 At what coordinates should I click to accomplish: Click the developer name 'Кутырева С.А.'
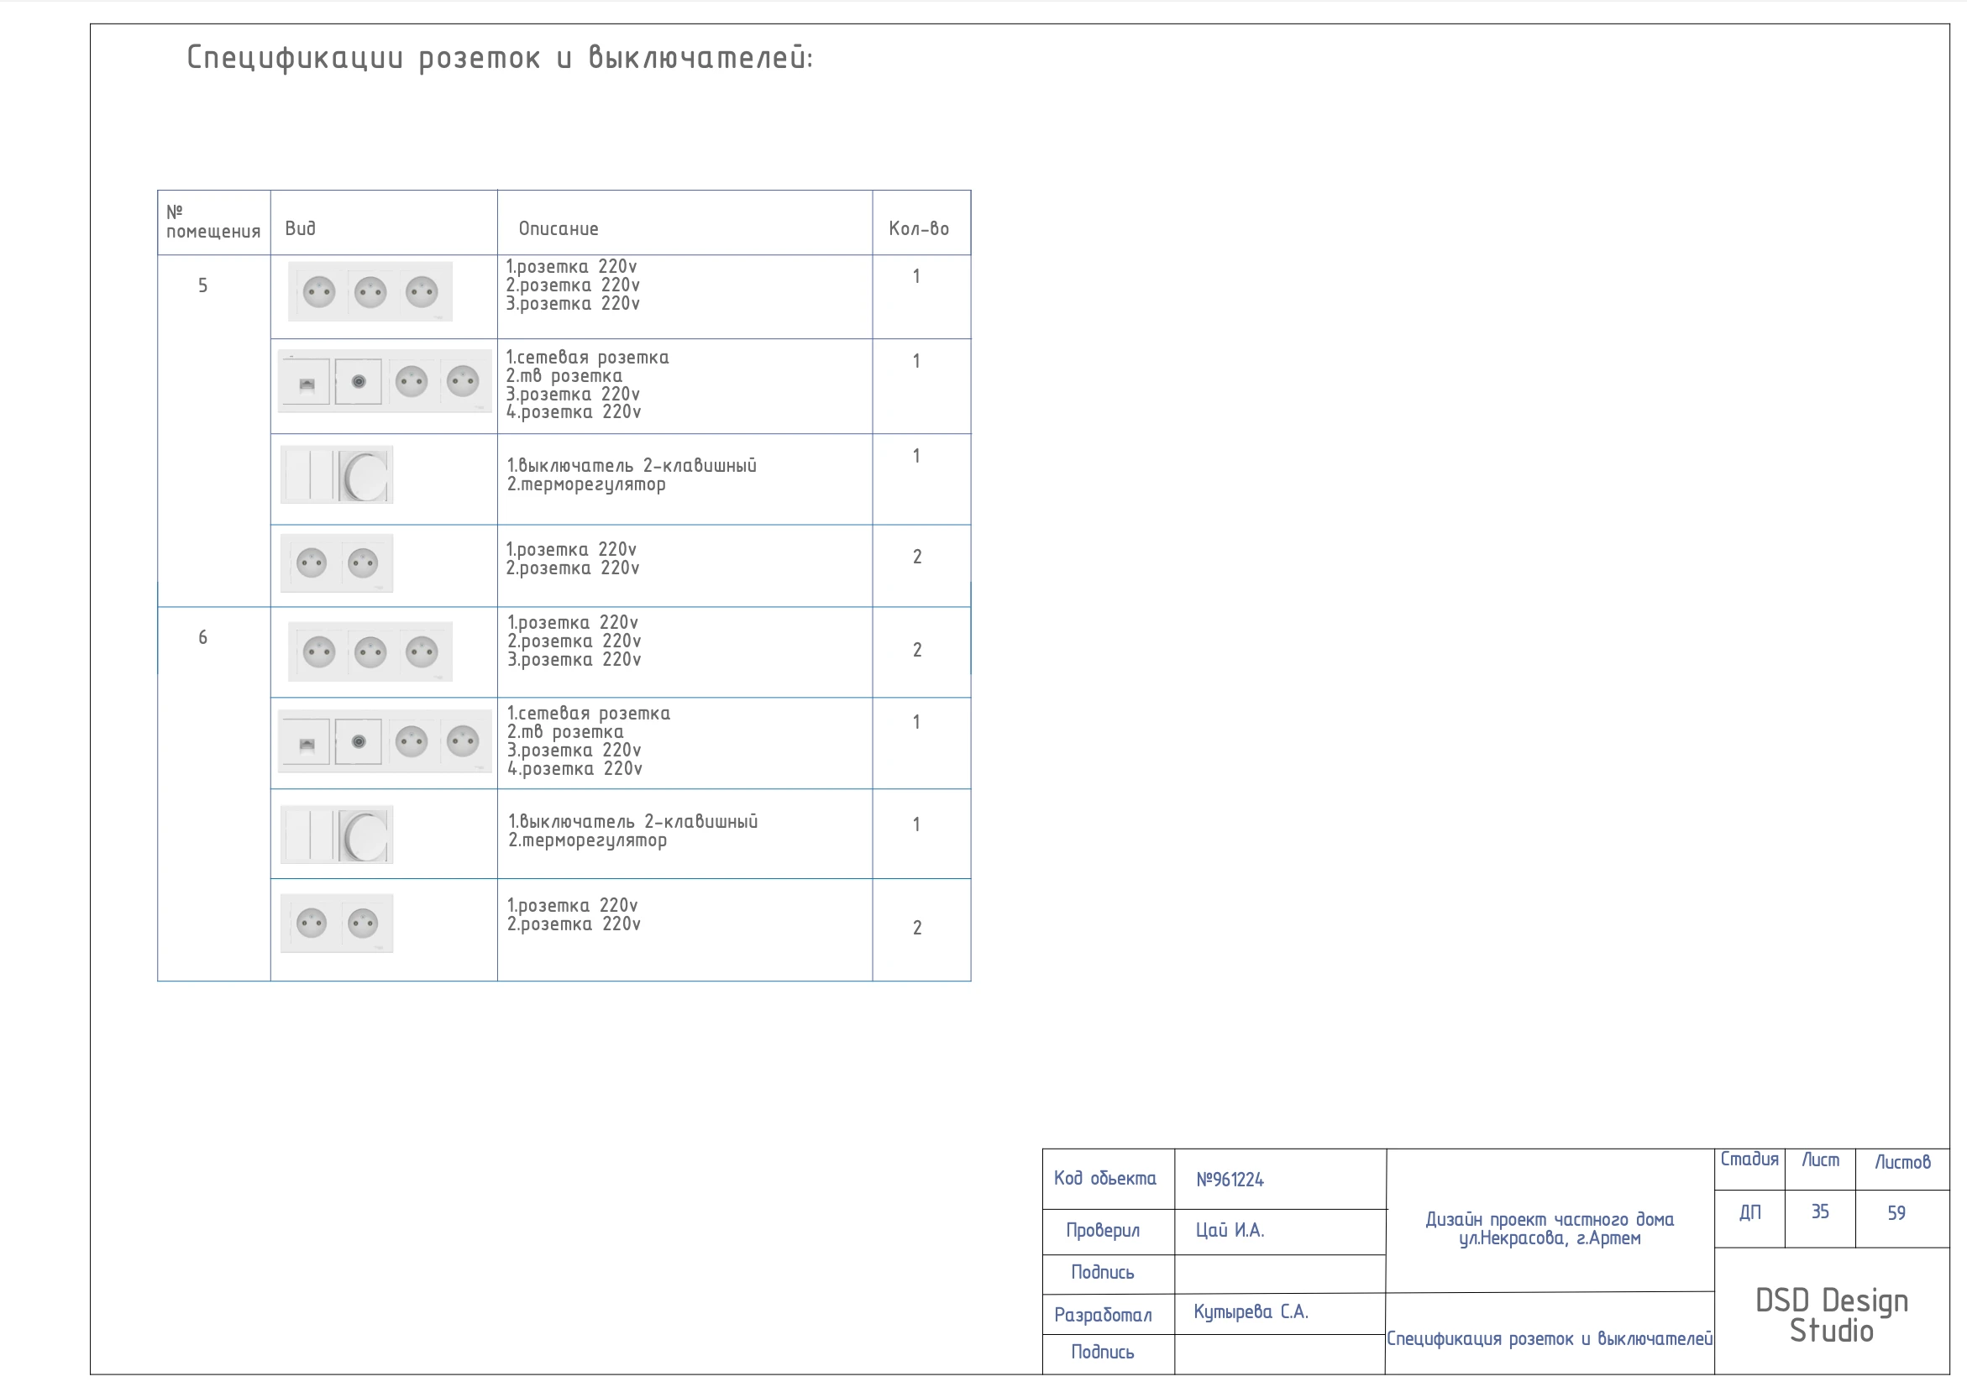pyautogui.click(x=1251, y=1311)
